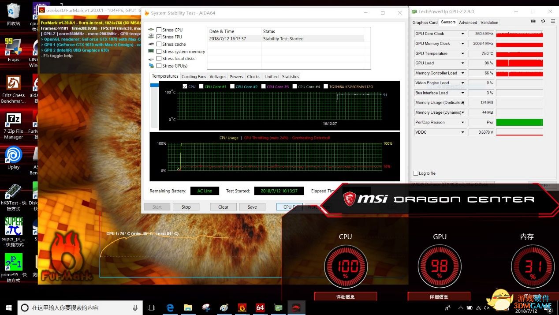This screenshot has height=315, width=559.
Task: Open the GPU-Z hamburger menu icon
Action: 552,21
